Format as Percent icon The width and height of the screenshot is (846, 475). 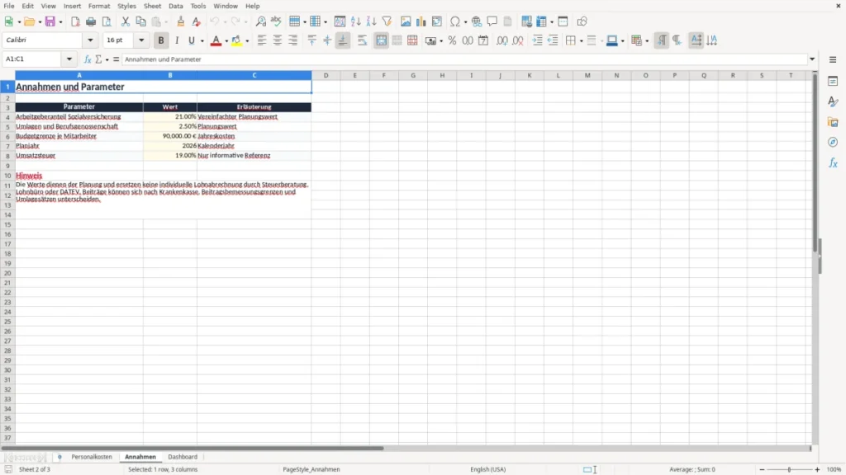(452, 40)
